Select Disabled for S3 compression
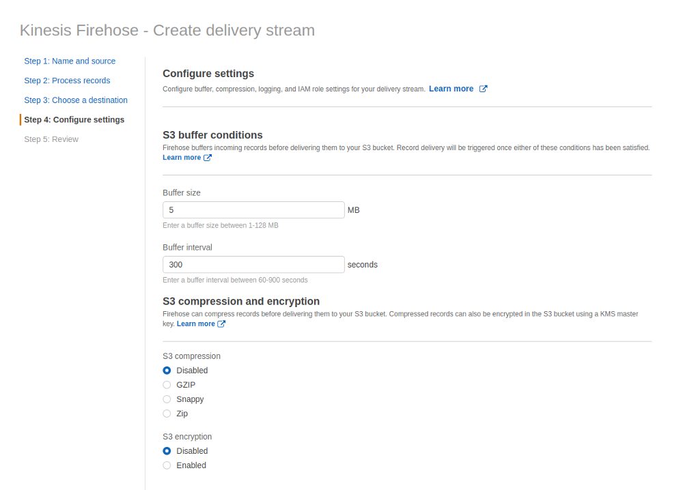683x490 pixels. click(x=167, y=371)
